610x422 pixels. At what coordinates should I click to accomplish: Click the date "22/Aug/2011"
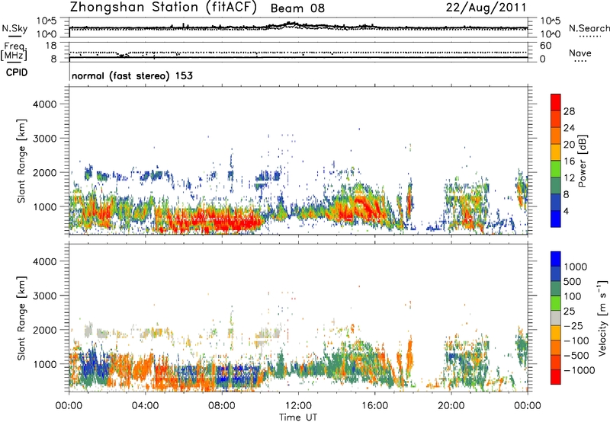[486, 7]
